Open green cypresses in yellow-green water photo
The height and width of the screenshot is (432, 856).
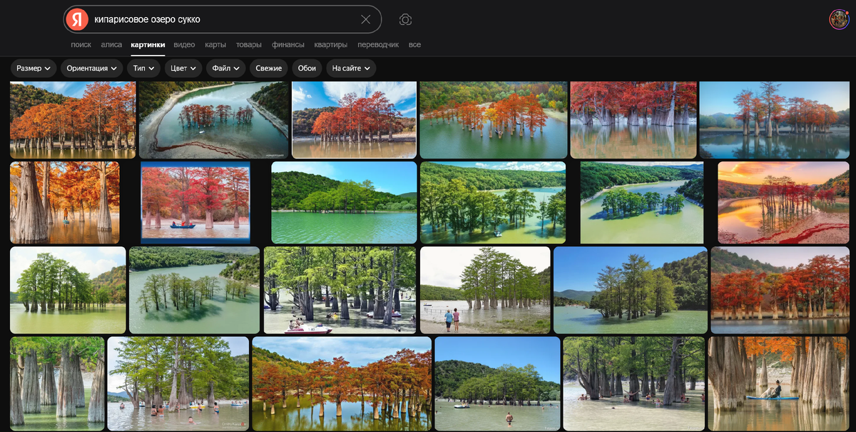(68, 291)
